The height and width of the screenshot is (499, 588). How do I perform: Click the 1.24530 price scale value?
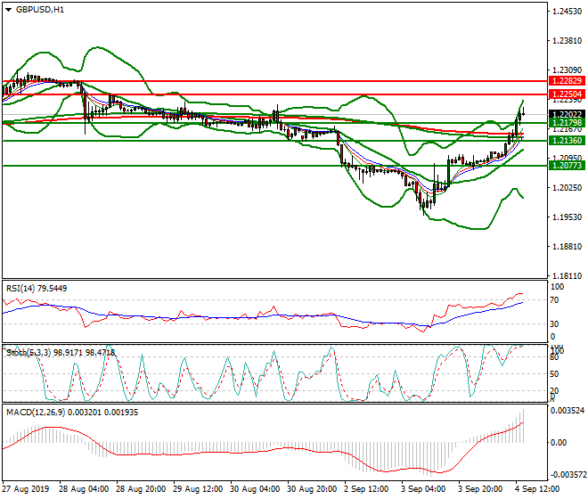[568, 12]
